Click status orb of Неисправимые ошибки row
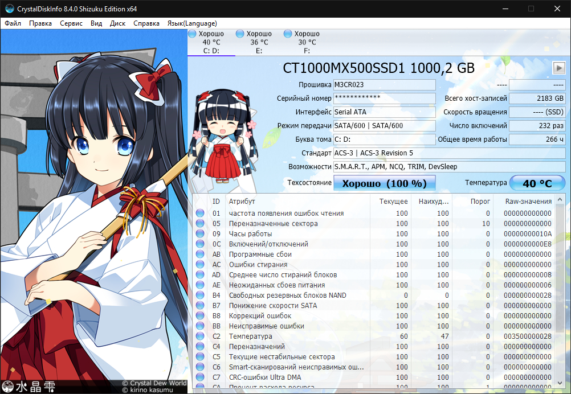Image resolution: width=571 pixels, height=394 pixels. [x=200, y=326]
